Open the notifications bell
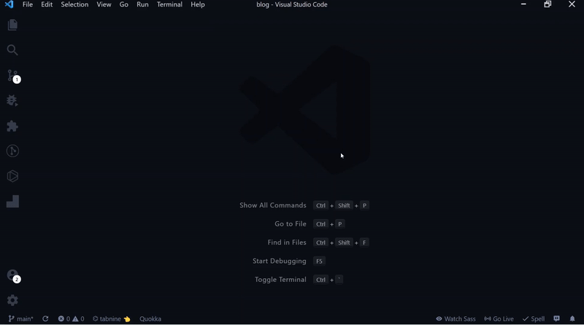584x325 pixels. 572,318
